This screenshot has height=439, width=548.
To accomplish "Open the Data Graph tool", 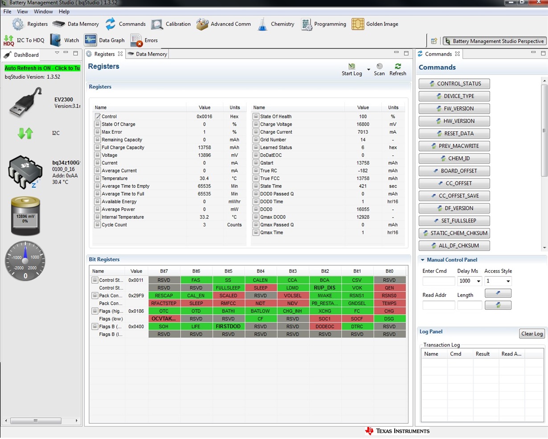I will tap(104, 41).
